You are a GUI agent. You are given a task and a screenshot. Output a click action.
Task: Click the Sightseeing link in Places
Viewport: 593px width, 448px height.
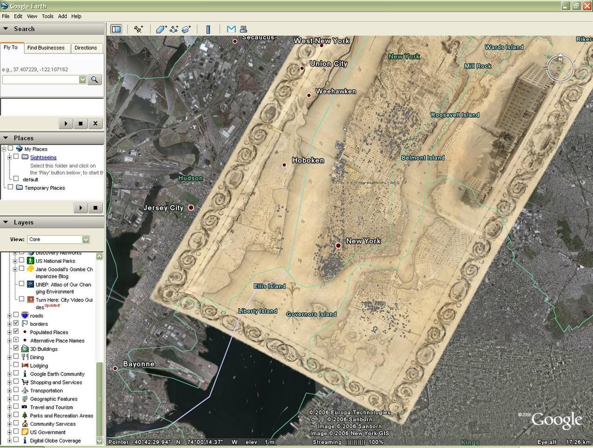tap(43, 157)
